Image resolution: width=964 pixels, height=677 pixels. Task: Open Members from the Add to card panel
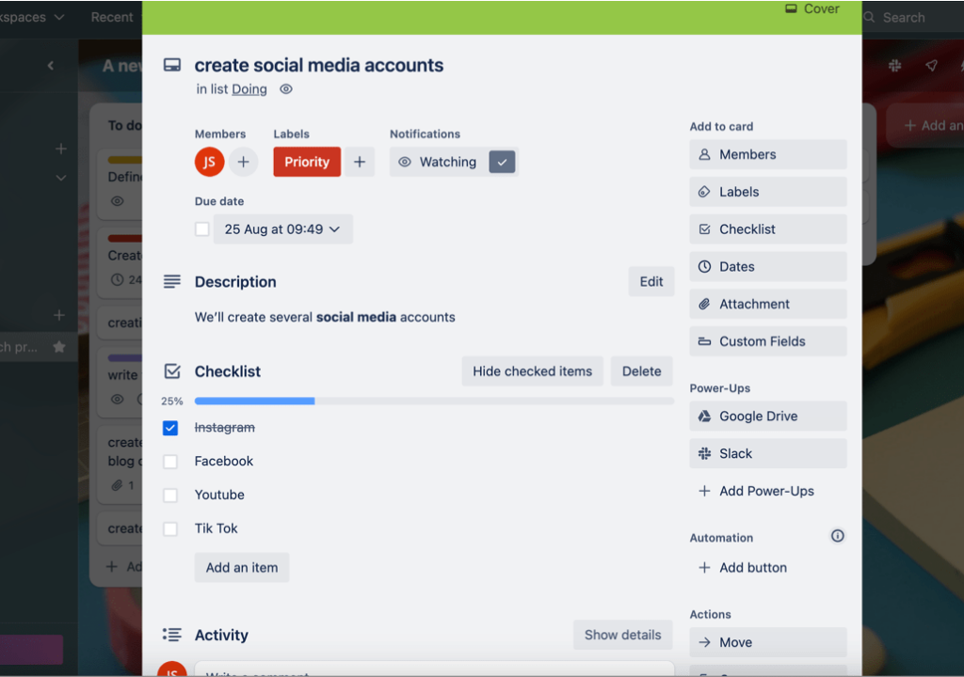pos(767,154)
